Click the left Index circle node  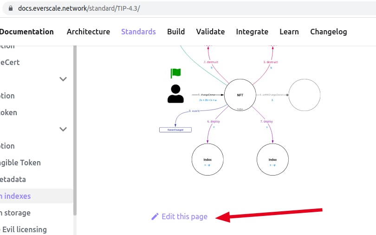[207, 160]
